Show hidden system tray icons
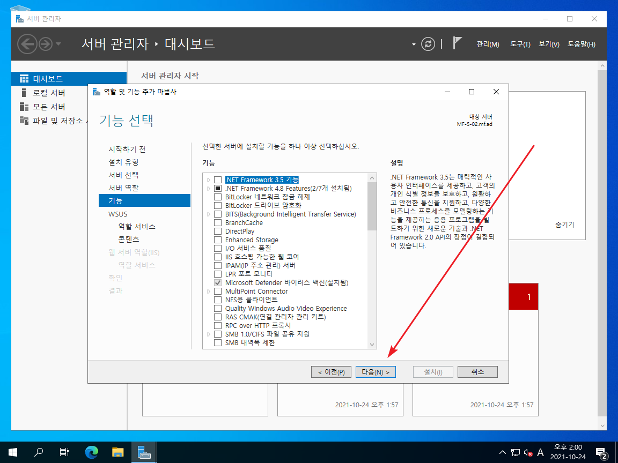Image resolution: width=618 pixels, height=463 pixels. click(x=502, y=452)
